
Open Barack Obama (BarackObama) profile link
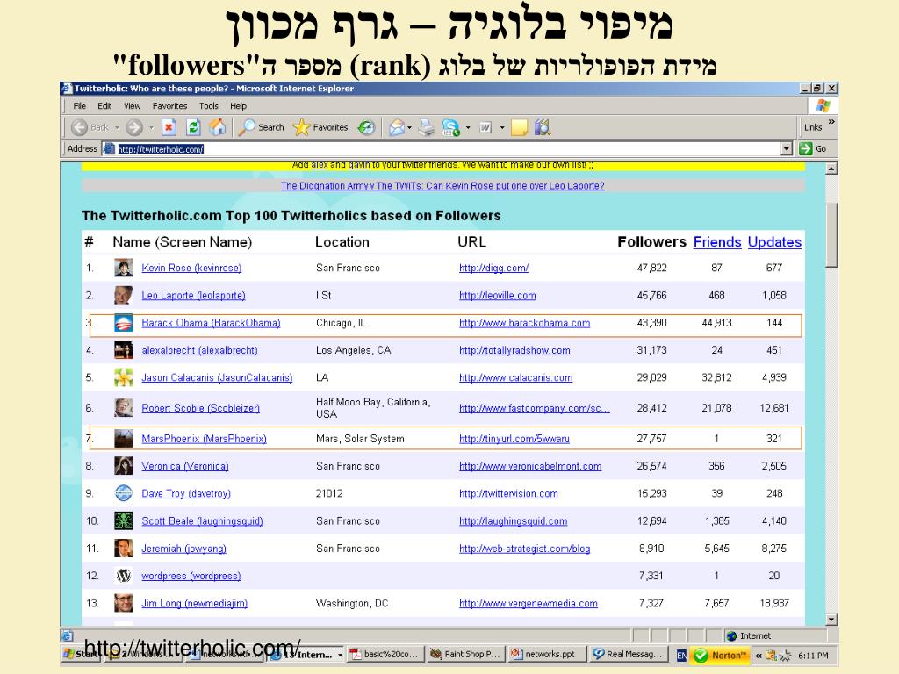(211, 323)
